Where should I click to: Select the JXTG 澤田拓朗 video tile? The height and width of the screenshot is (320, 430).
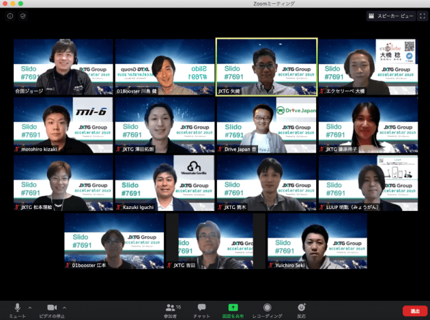coord(165,125)
